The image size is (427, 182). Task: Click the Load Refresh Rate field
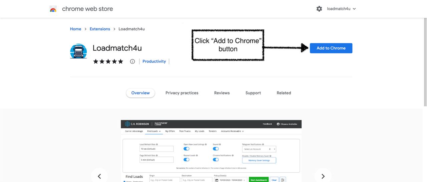[156, 149]
